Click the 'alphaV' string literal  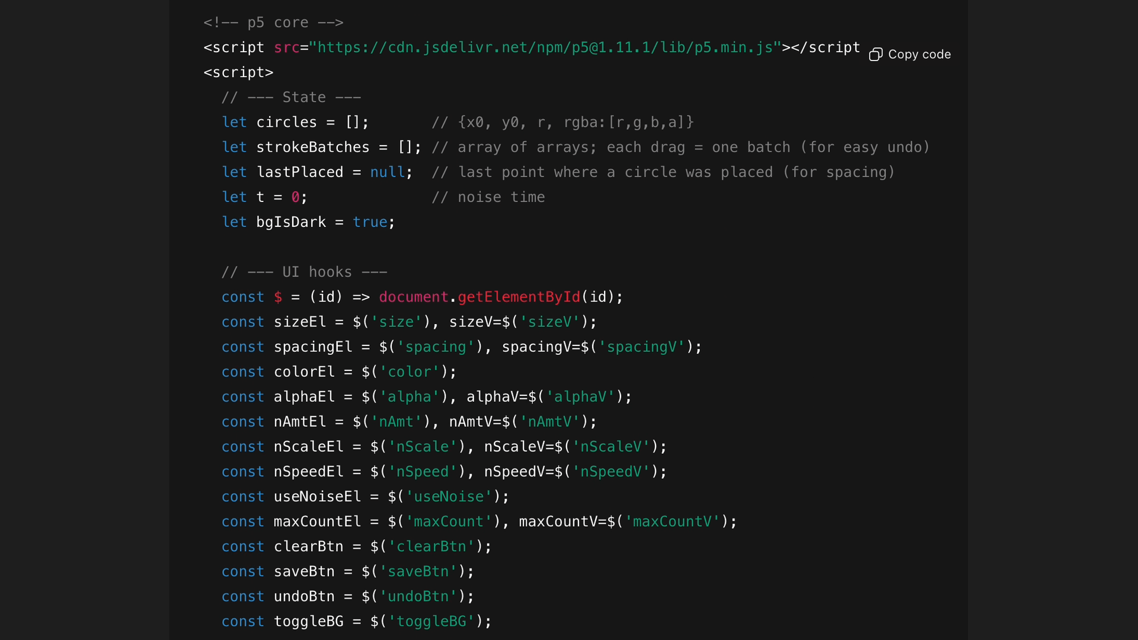point(580,396)
